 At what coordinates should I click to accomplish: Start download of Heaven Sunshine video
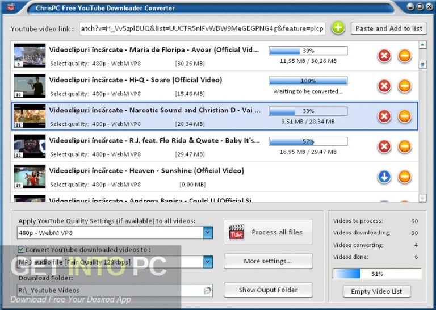pyautogui.click(x=384, y=177)
